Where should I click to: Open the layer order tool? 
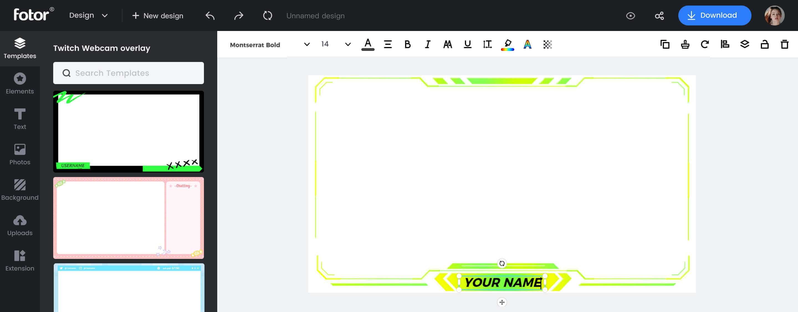click(x=745, y=44)
